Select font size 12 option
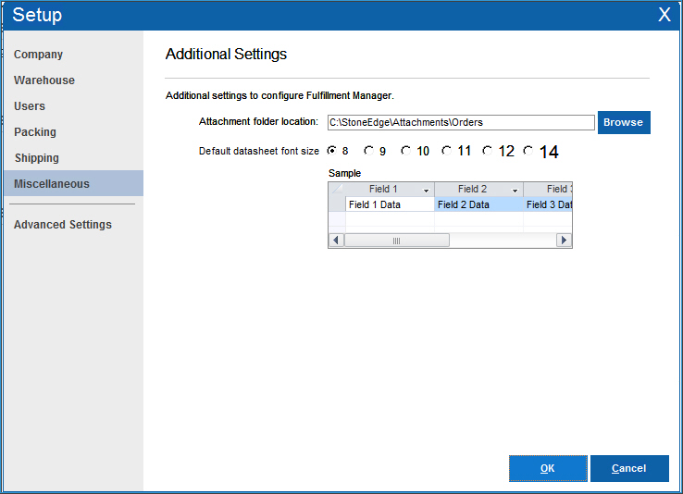 click(x=487, y=151)
